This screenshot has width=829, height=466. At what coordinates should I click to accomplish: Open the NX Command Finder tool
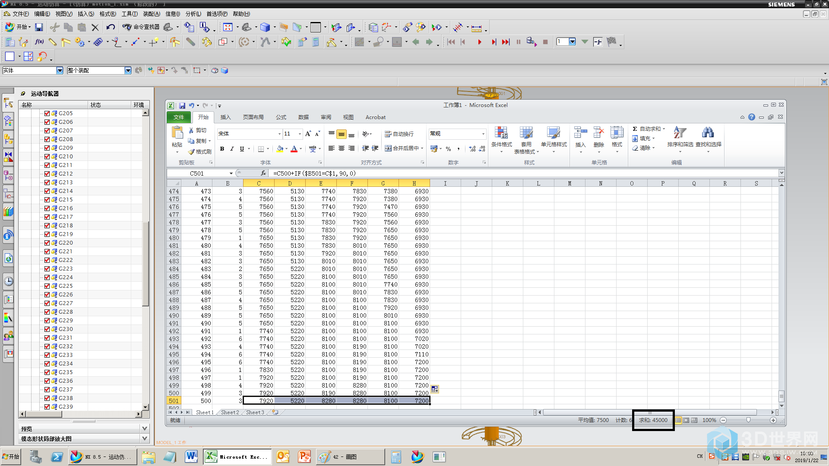coord(141,27)
